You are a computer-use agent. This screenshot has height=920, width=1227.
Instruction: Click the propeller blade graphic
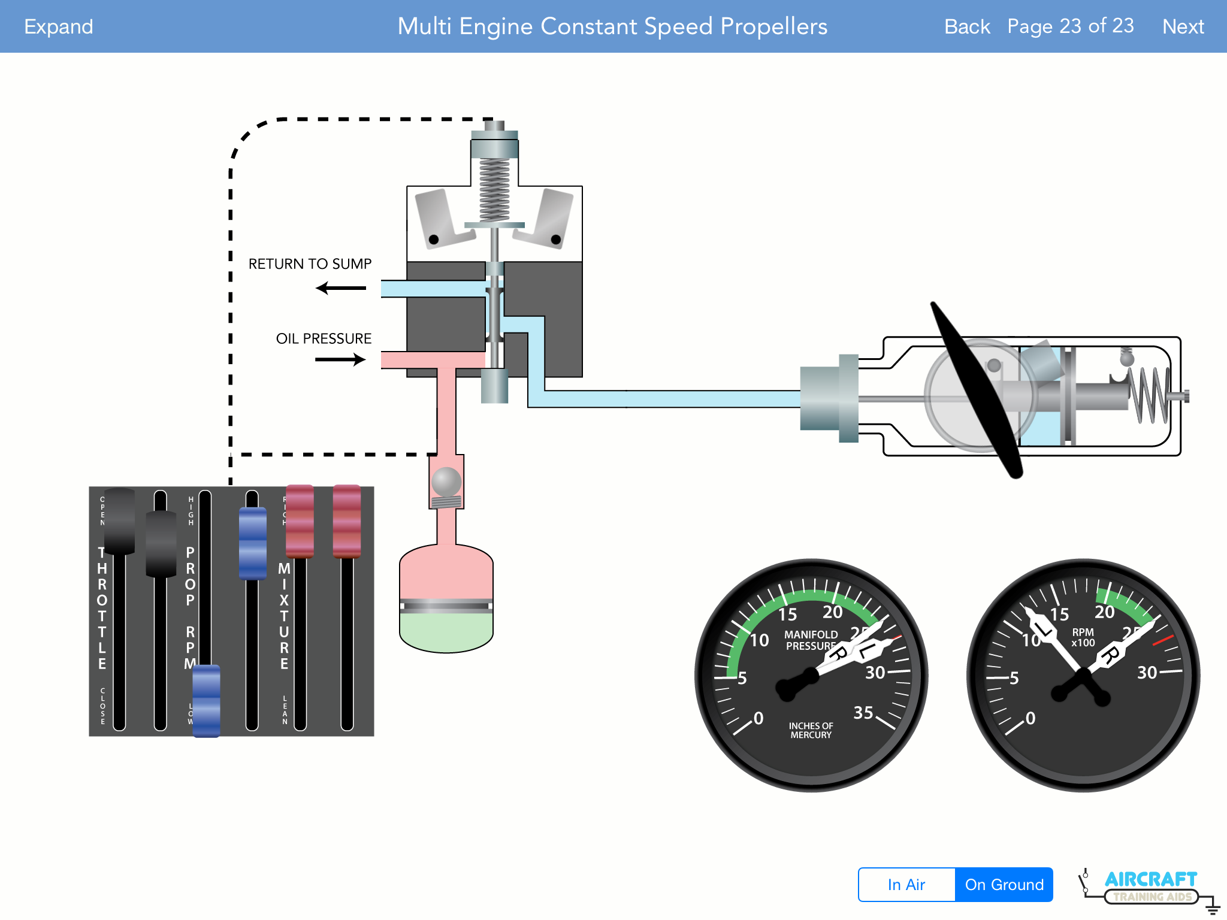(x=975, y=389)
